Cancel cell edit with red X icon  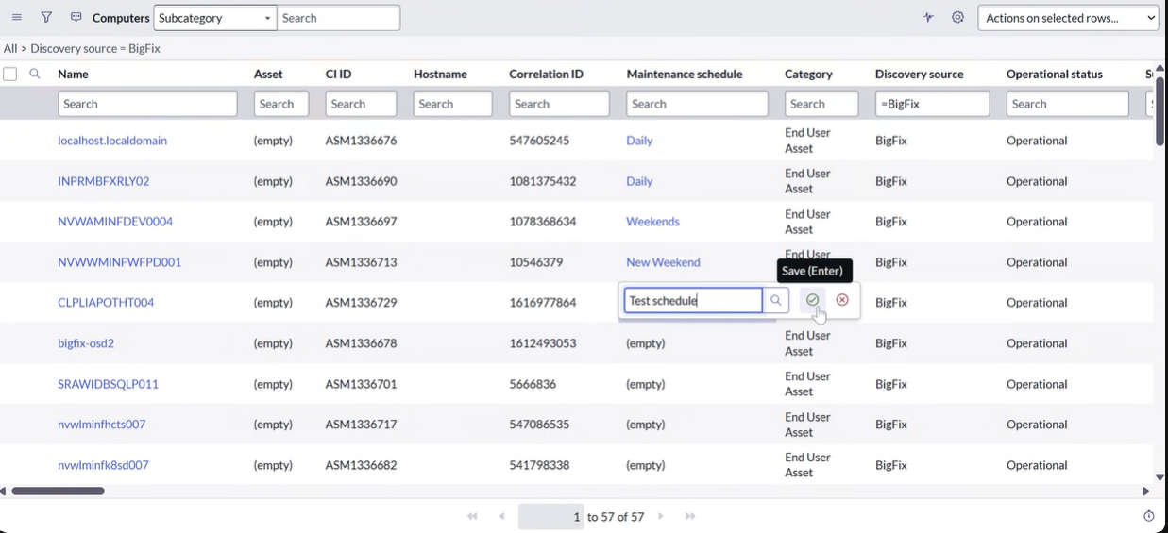coord(842,300)
